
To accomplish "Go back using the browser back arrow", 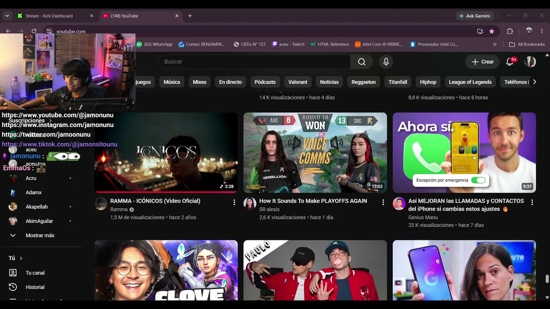I will 8,31.
